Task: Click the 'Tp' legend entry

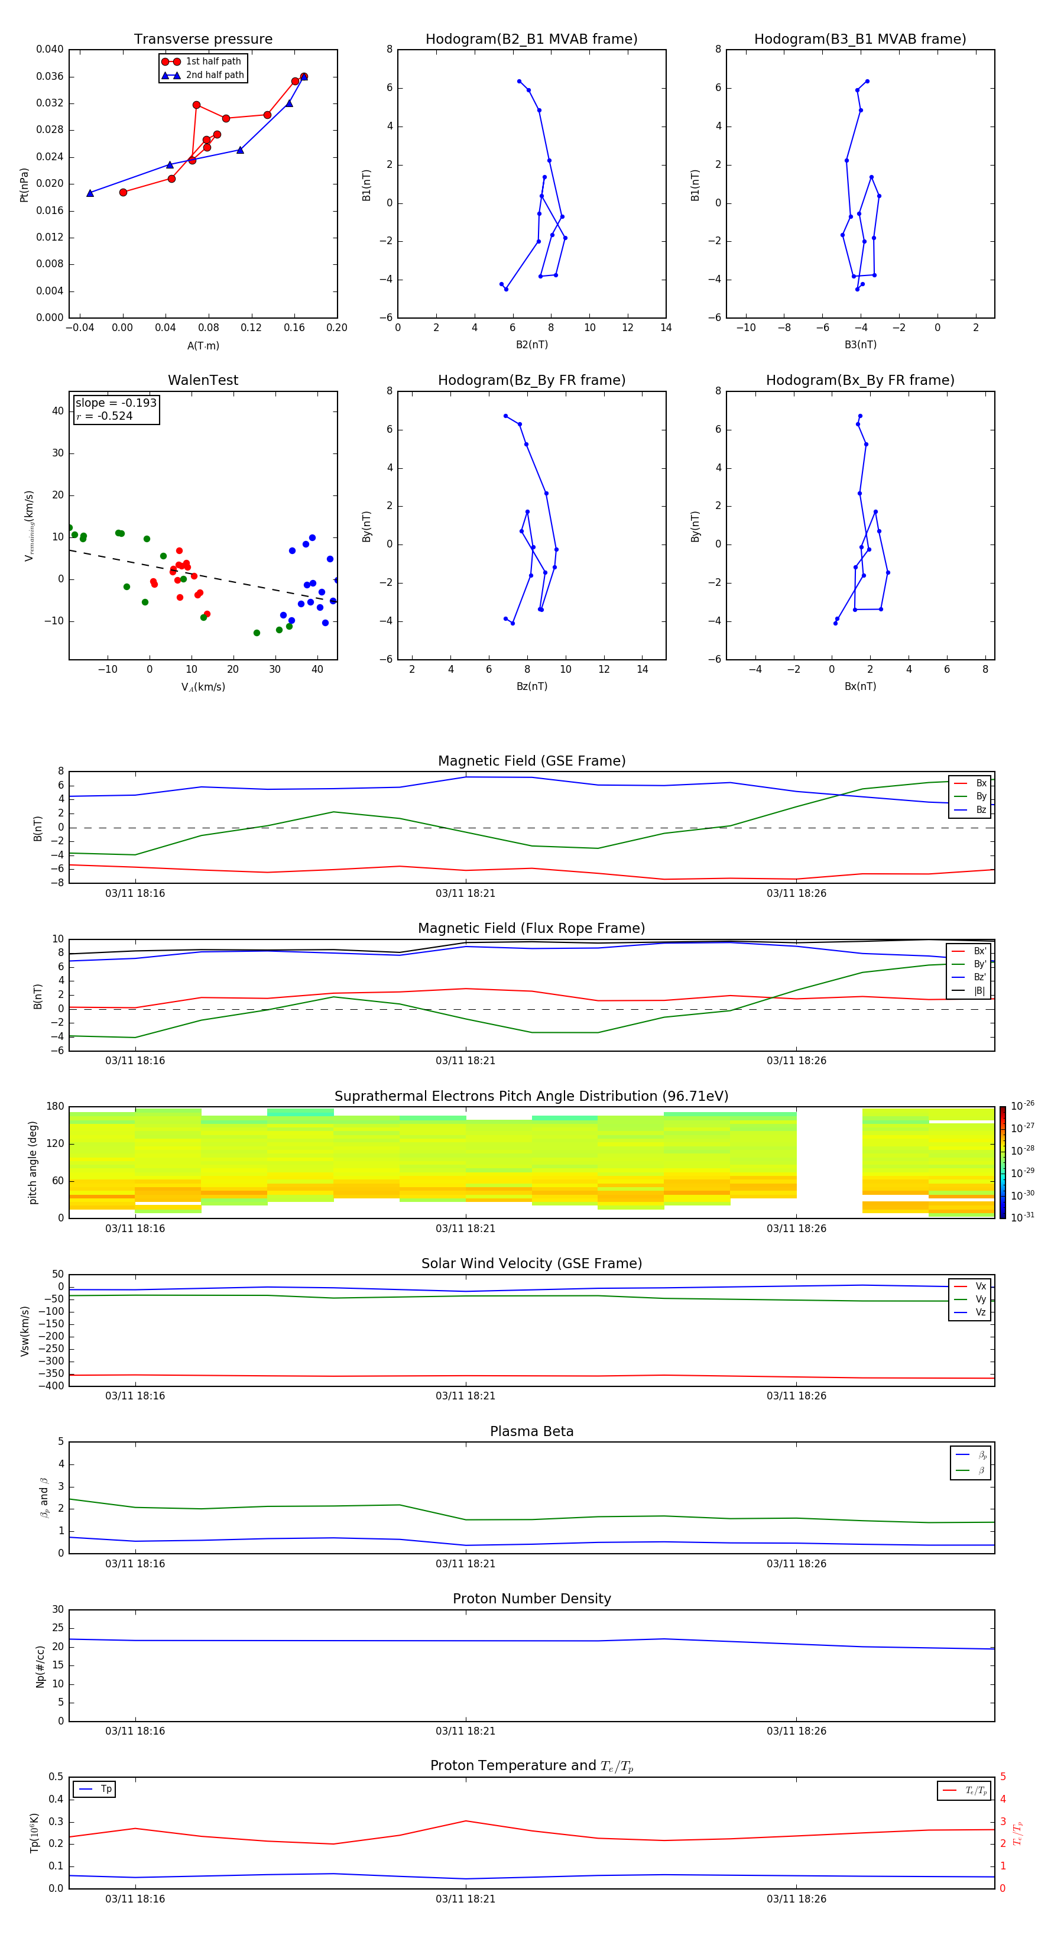Action: [95, 1789]
